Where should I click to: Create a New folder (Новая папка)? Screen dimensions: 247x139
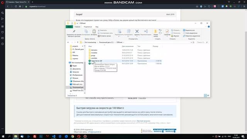(156, 33)
